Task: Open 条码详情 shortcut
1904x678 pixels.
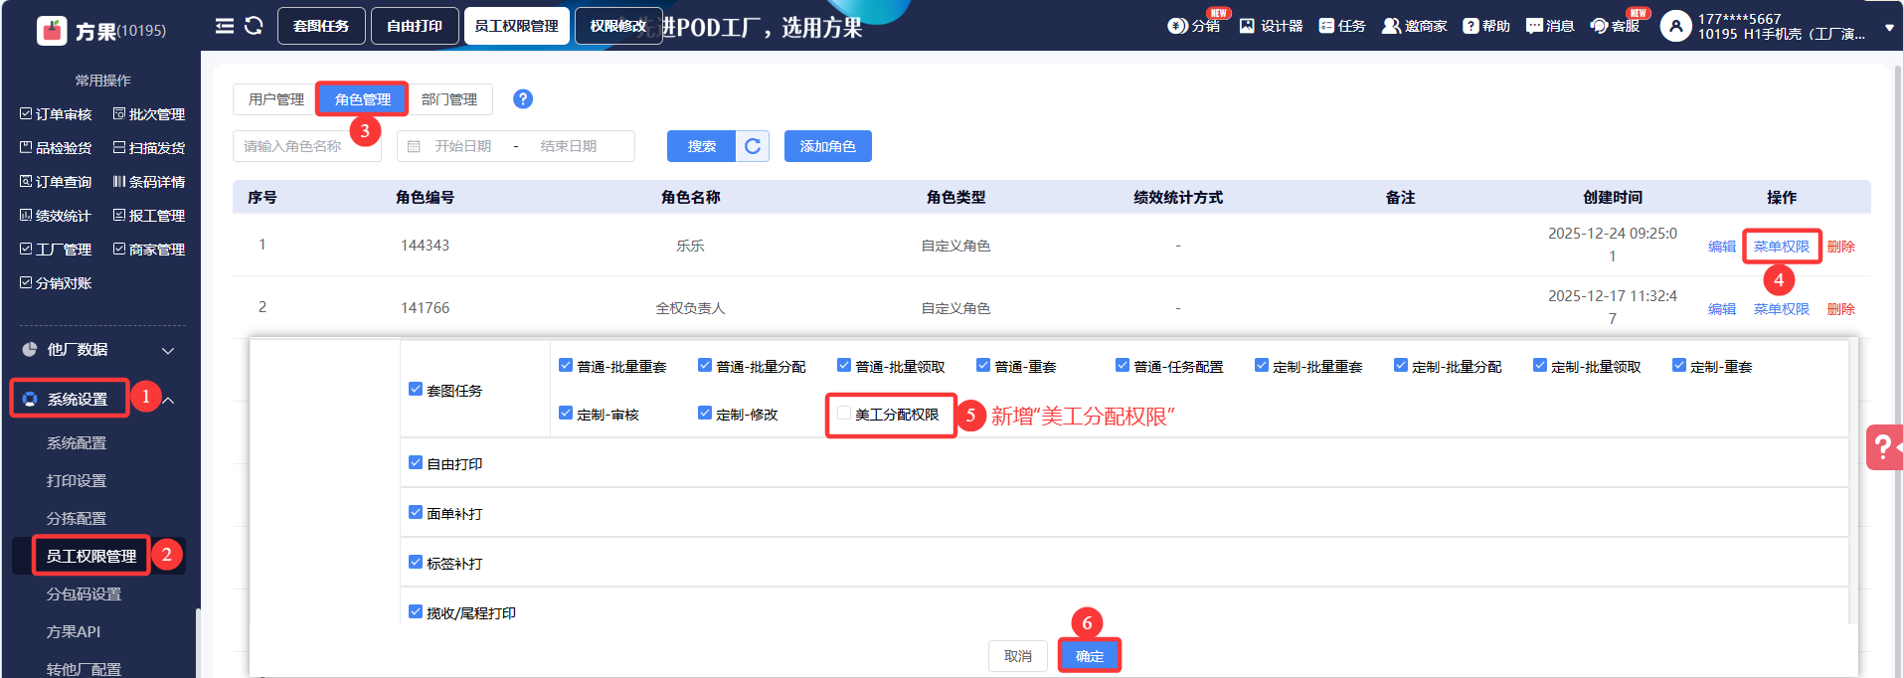Action: click(149, 182)
